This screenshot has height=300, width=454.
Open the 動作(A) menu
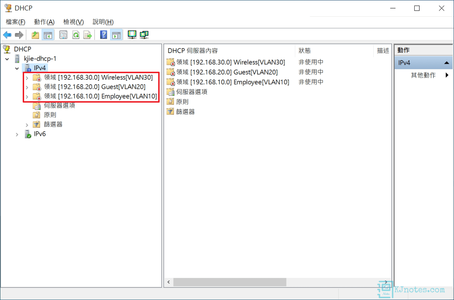(44, 22)
